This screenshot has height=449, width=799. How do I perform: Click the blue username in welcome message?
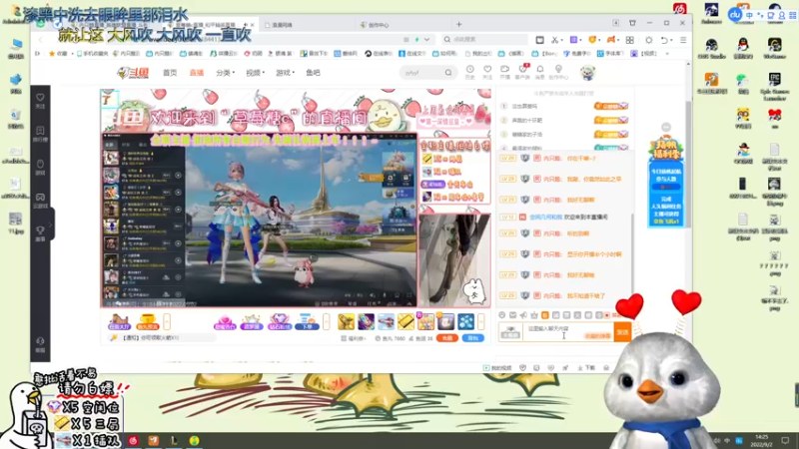point(545,217)
